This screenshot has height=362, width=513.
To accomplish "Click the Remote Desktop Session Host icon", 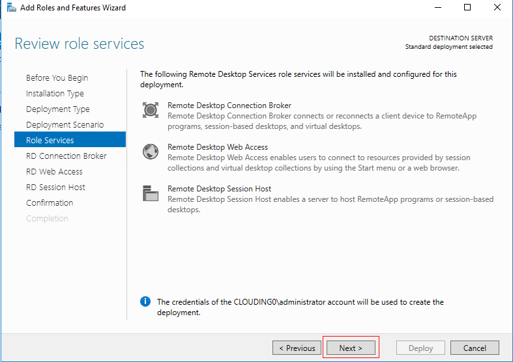I will point(151,193).
